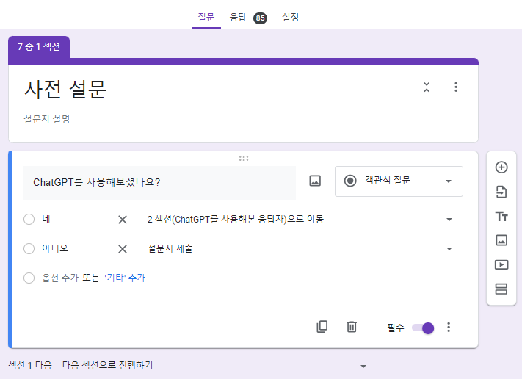
Task: Click 옵션 추가 to add an option
Action: click(x=60, y=278)
